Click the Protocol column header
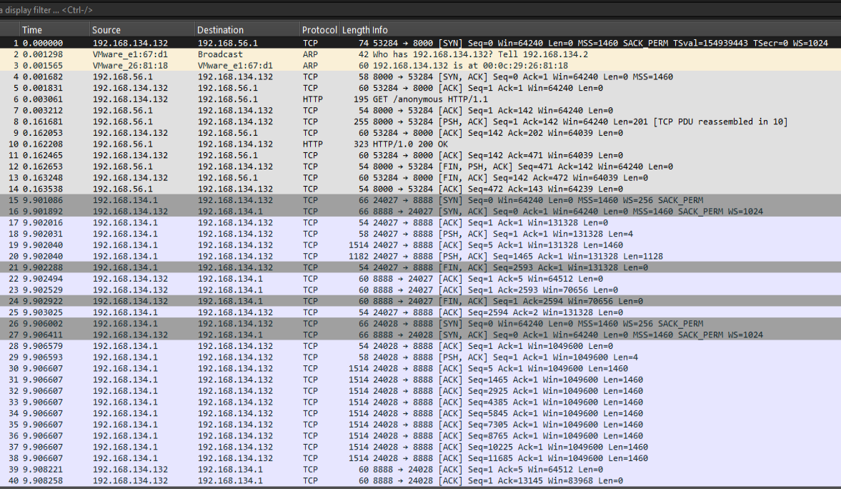The image size is (841, 489). tap(319, 30)
